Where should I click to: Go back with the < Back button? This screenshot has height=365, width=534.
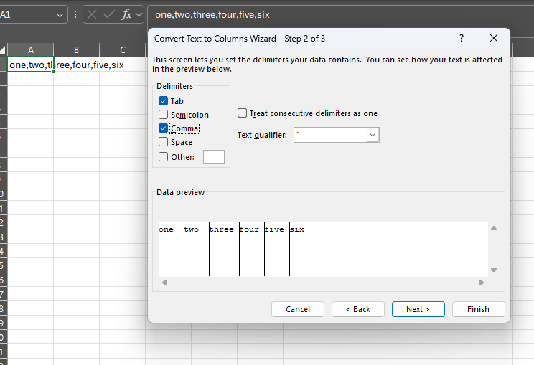(358, 309)
